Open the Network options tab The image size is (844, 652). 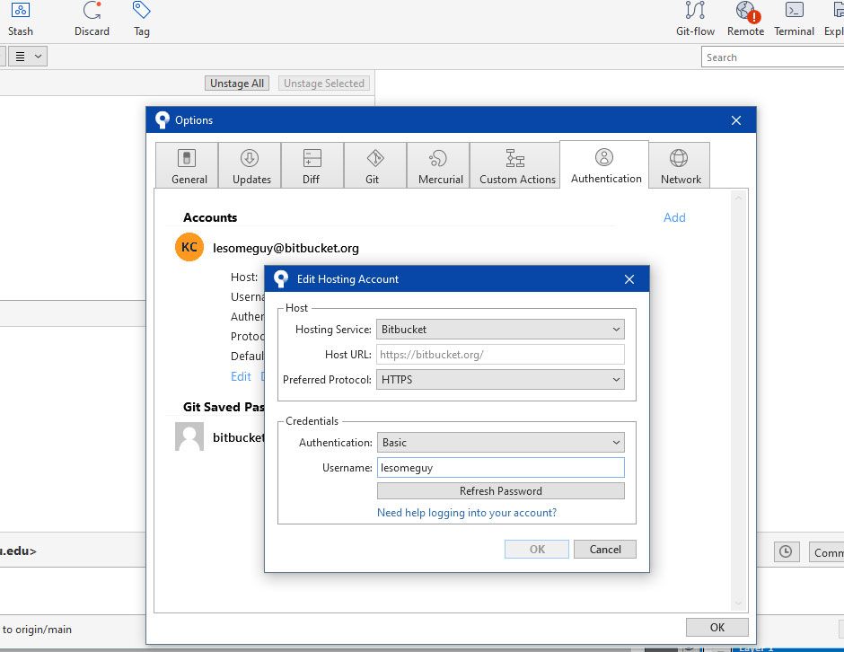point(680,166)
